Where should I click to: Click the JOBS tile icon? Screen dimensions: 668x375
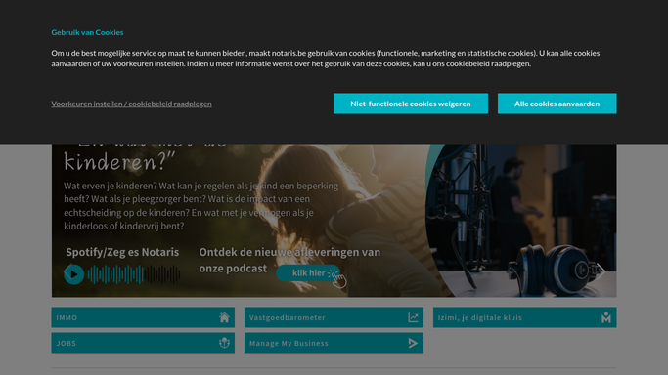pos(224,343)
